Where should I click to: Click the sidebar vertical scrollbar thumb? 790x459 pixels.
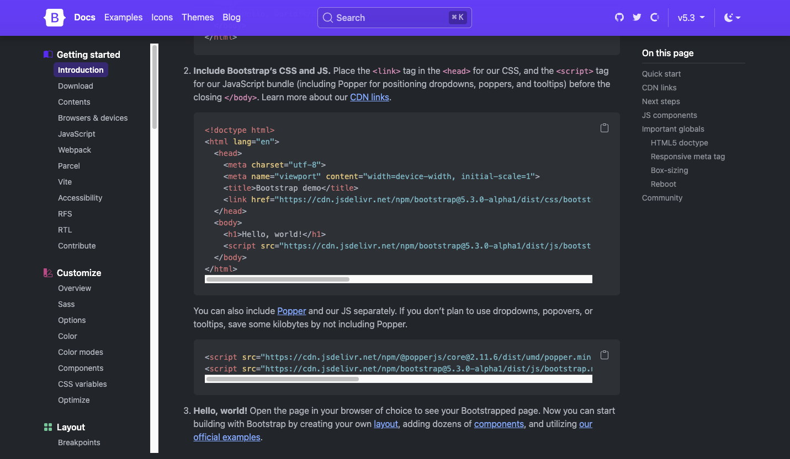pyautogui.click(x=155, y=87)
